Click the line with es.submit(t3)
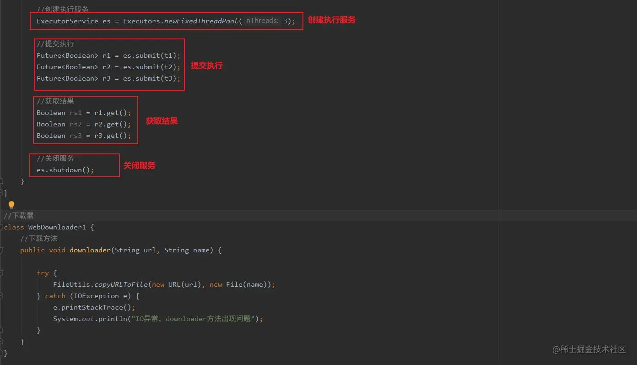The width and height of the screenshot is (637, 365). click(108, 78)
